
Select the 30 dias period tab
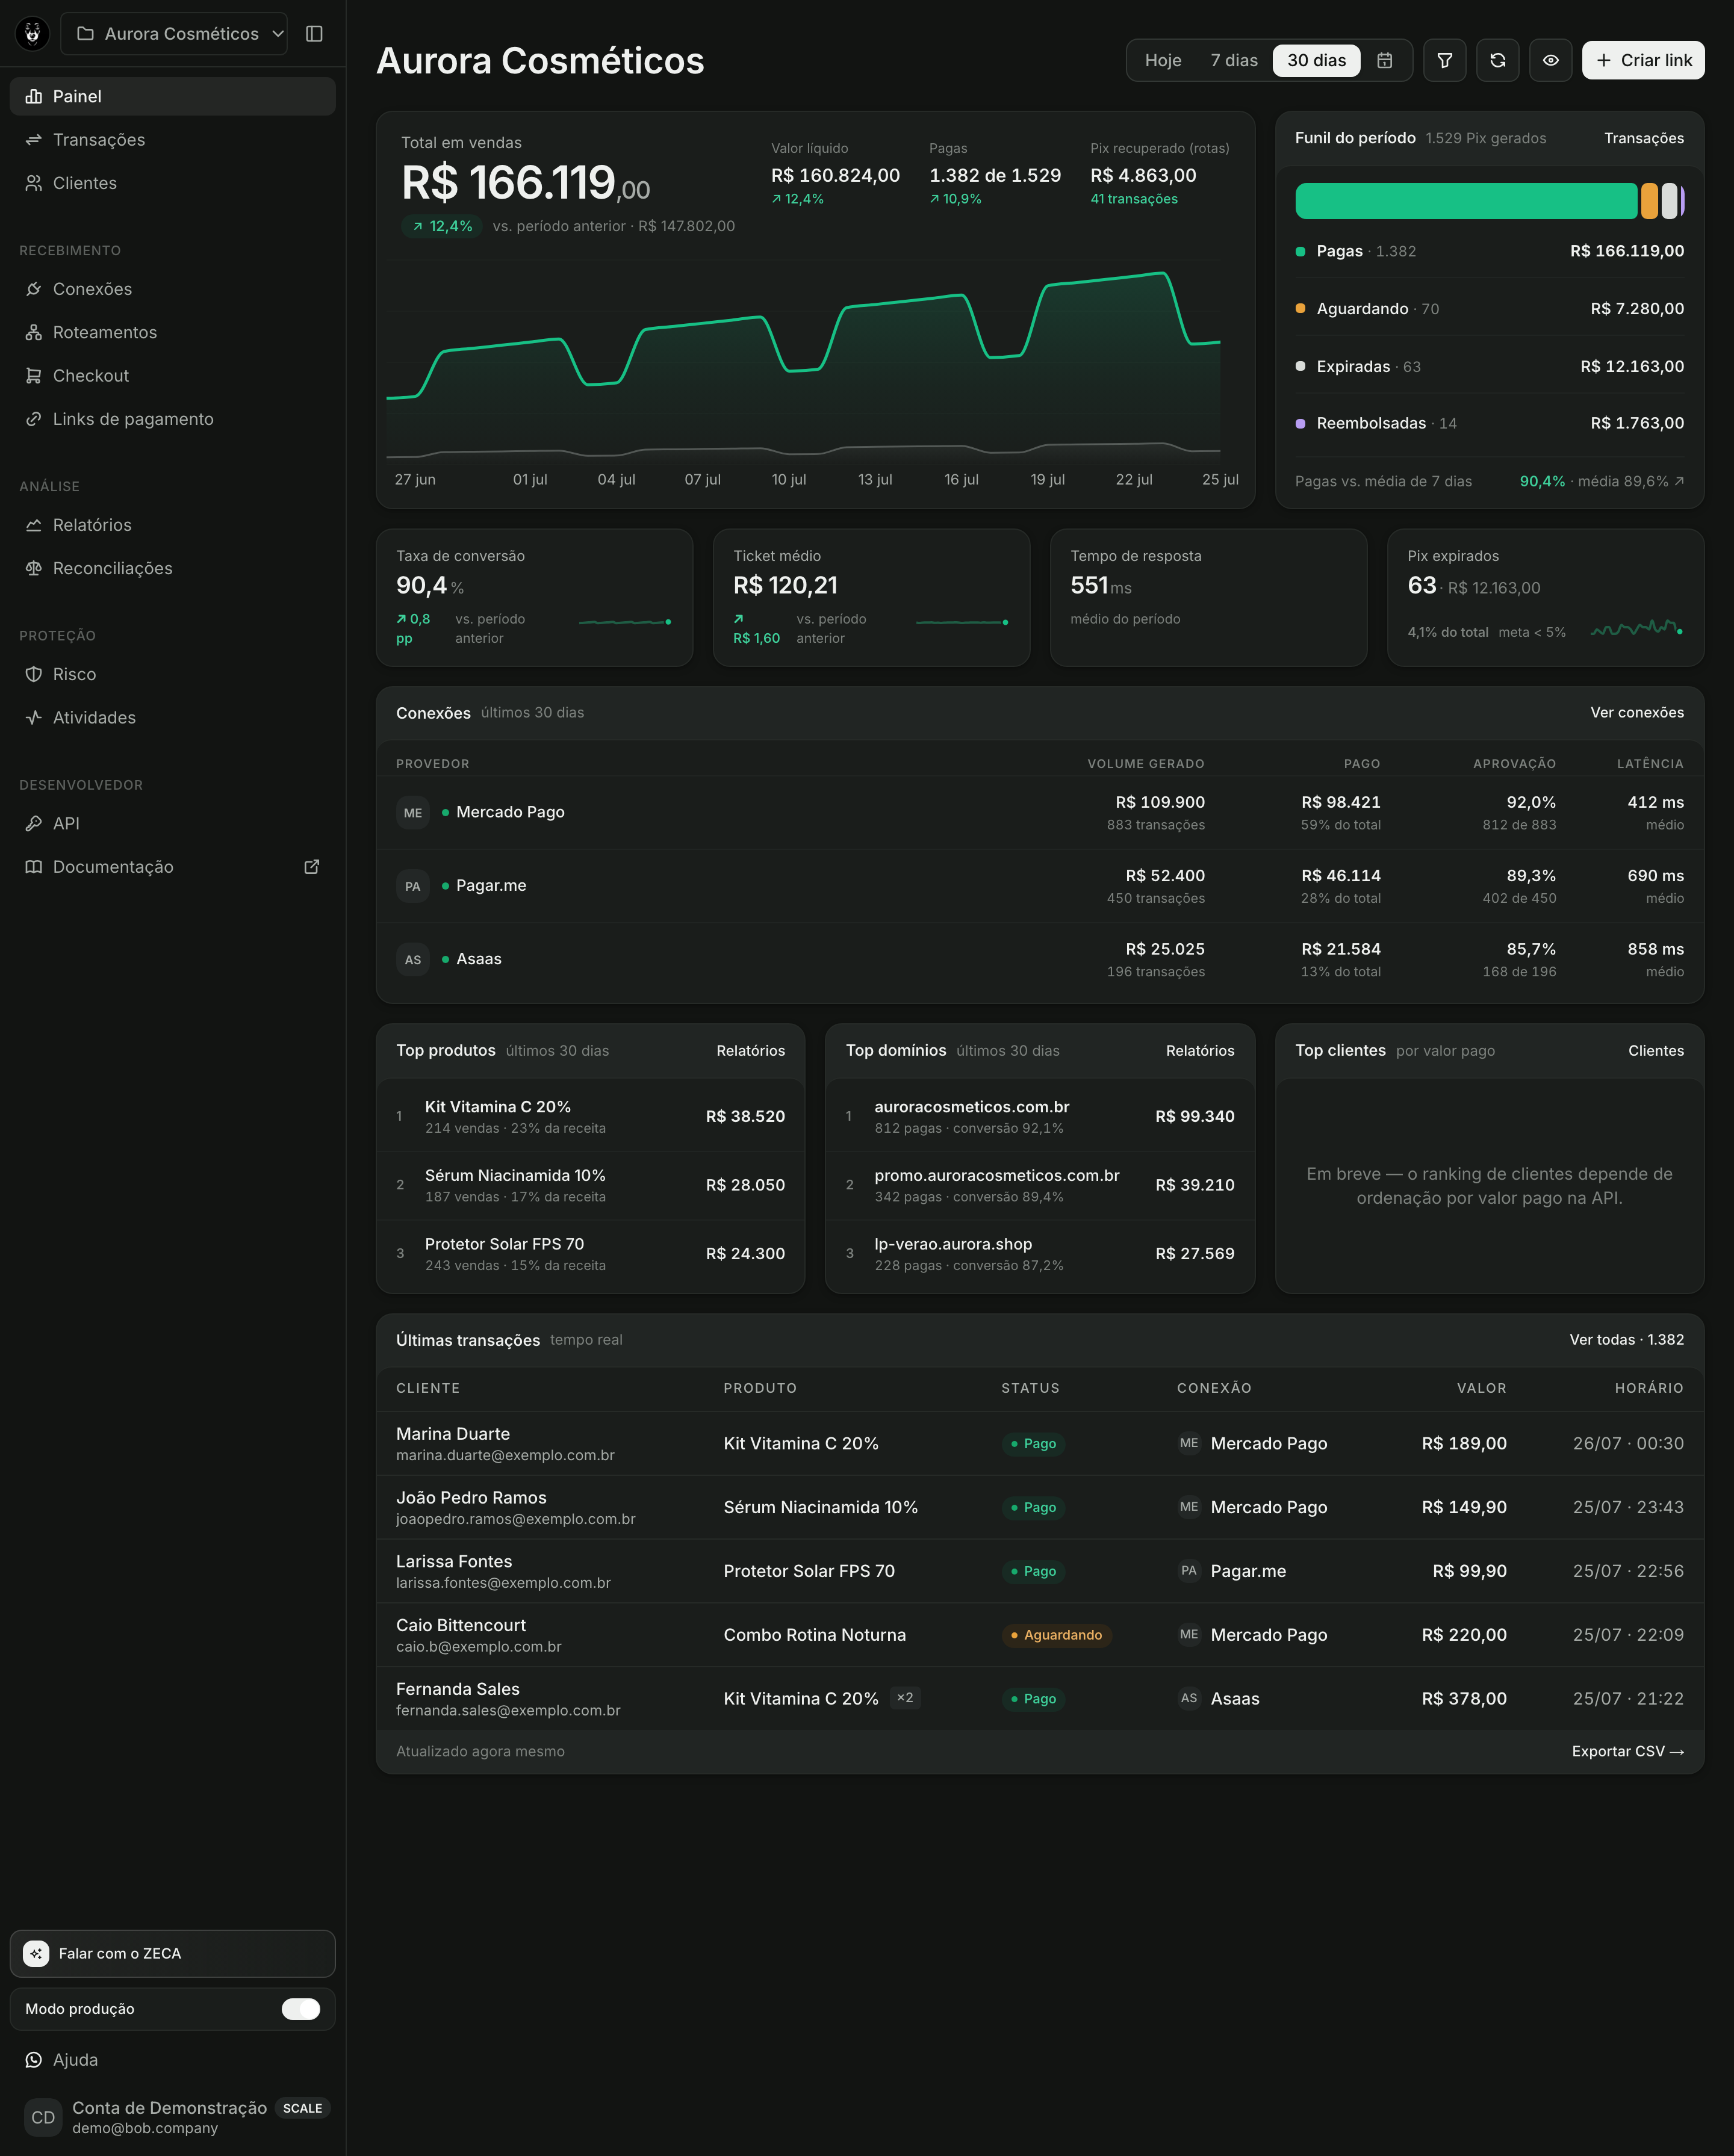[x=1317, y=61]
